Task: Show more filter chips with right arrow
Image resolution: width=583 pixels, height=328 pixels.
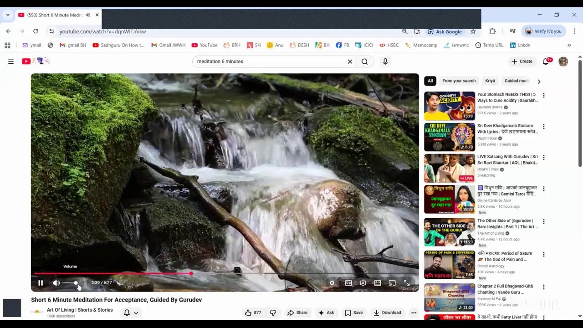Action: (x=539, y=81)
